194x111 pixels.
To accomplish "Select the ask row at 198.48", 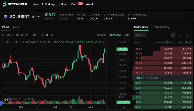I will pos(162,58).
